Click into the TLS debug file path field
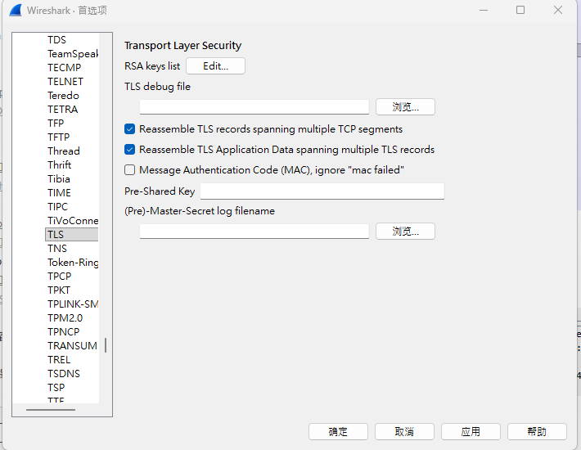 (x=254, y=107)
